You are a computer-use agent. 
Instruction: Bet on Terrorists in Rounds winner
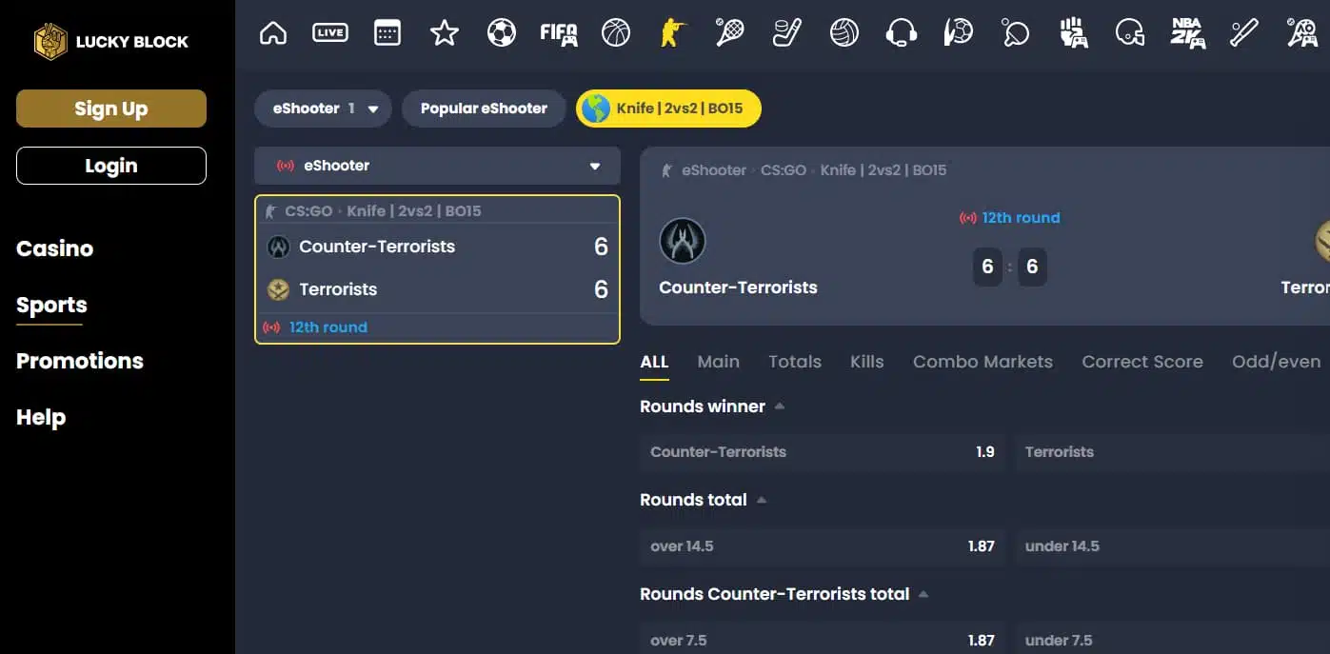coord(1172,452)
